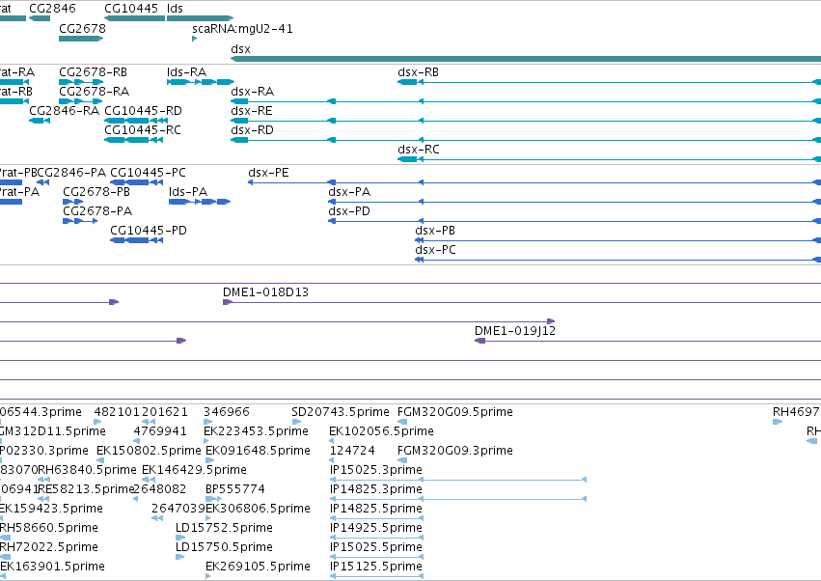The width and height of the screenshot is (821, 581).
Task: Click the FGM320G09.3prime EST label
Action: 455,451
